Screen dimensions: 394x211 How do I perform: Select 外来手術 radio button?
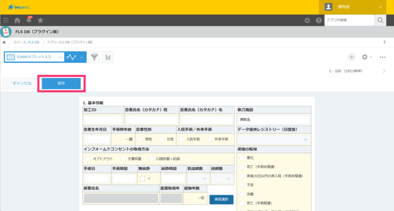pos(210,139)
